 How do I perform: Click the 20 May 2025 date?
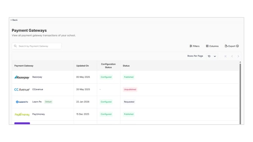coord(83,90)
